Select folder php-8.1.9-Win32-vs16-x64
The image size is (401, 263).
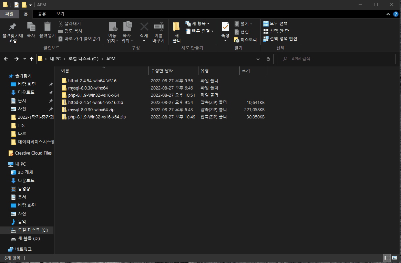click(x=94, y=95)
